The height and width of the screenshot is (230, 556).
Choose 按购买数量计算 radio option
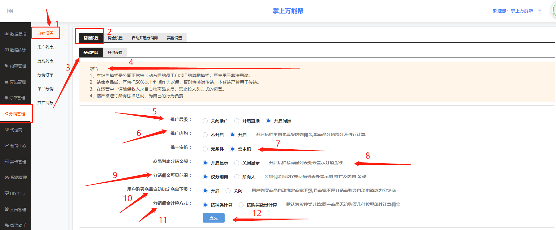[241, 205]
